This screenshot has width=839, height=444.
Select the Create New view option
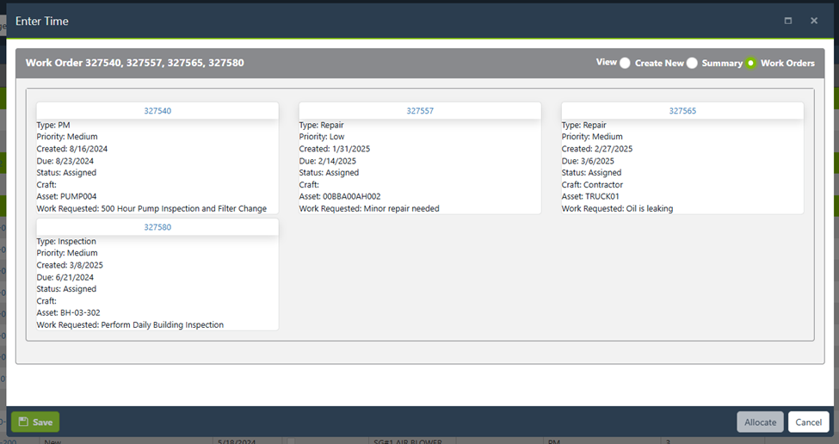point(626,63)
